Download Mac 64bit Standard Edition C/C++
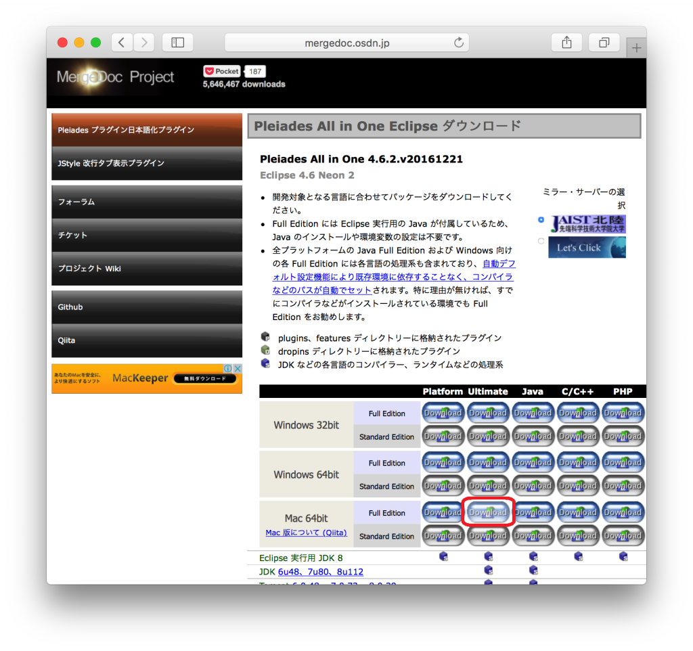This screenshot has height=651, width=693. pos(578,536)
